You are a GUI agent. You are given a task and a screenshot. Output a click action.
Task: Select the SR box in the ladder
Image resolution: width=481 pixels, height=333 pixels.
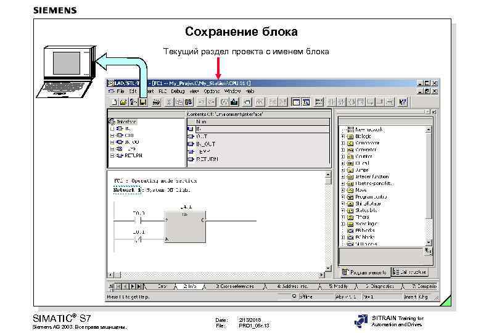185,227
